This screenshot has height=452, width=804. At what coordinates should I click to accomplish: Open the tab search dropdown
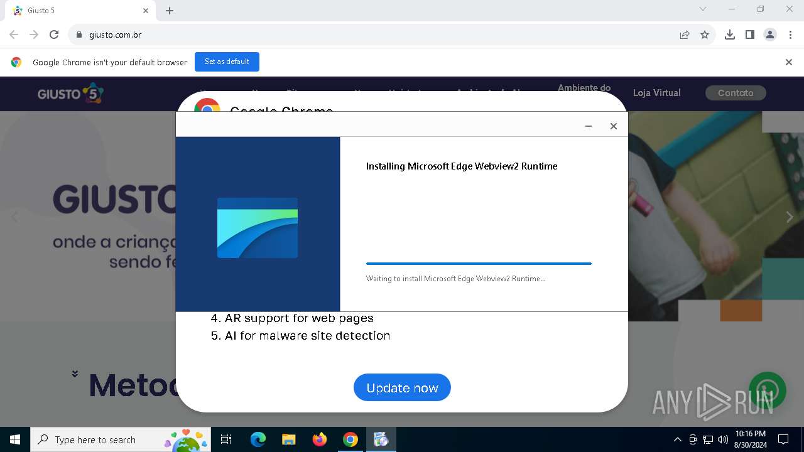click(703, 9)
